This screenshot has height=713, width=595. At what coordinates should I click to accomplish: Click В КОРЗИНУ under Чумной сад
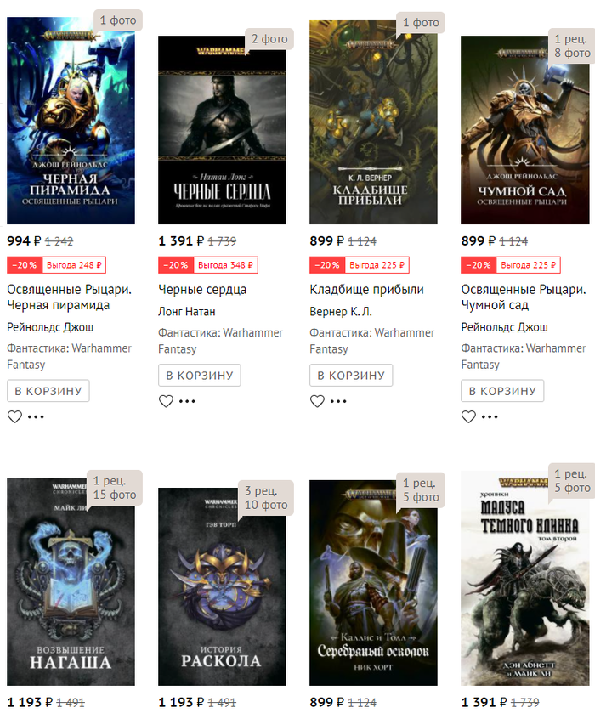coord(502,391)
